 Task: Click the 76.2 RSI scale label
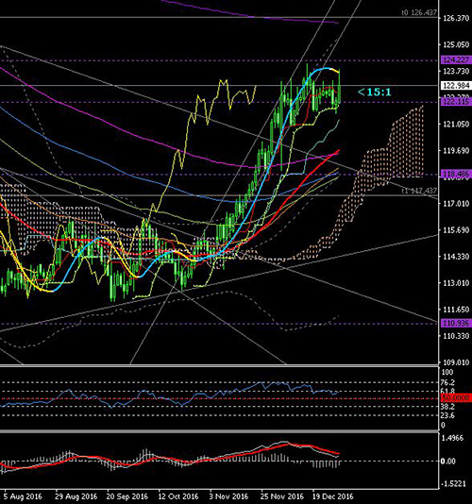[448, 382]
